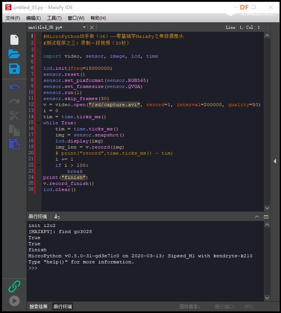
Task: Connect to the board with the green link icon
Action: click(x=14, y=286)
